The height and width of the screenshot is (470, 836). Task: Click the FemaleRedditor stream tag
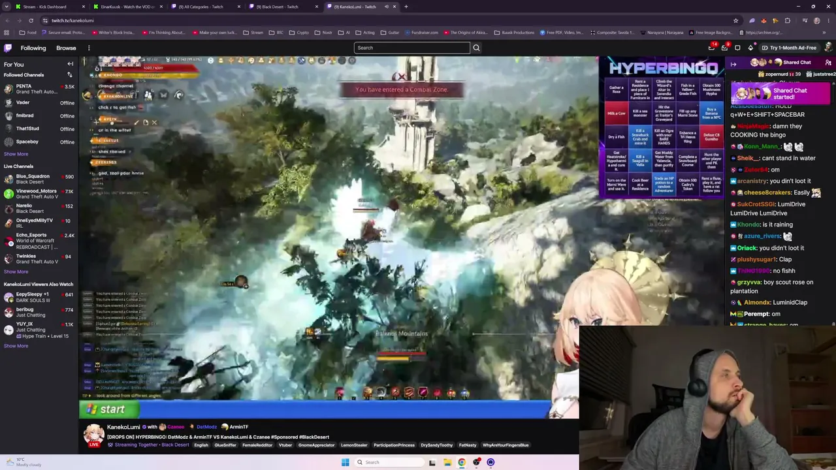point(257,445)
